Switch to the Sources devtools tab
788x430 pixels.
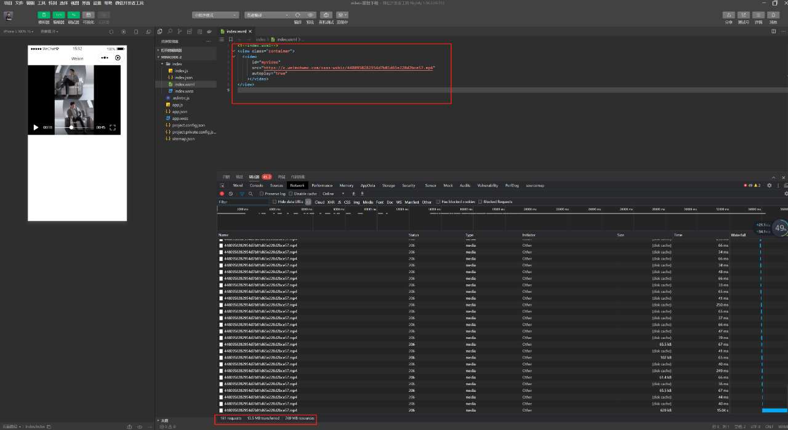pos(277,185)
